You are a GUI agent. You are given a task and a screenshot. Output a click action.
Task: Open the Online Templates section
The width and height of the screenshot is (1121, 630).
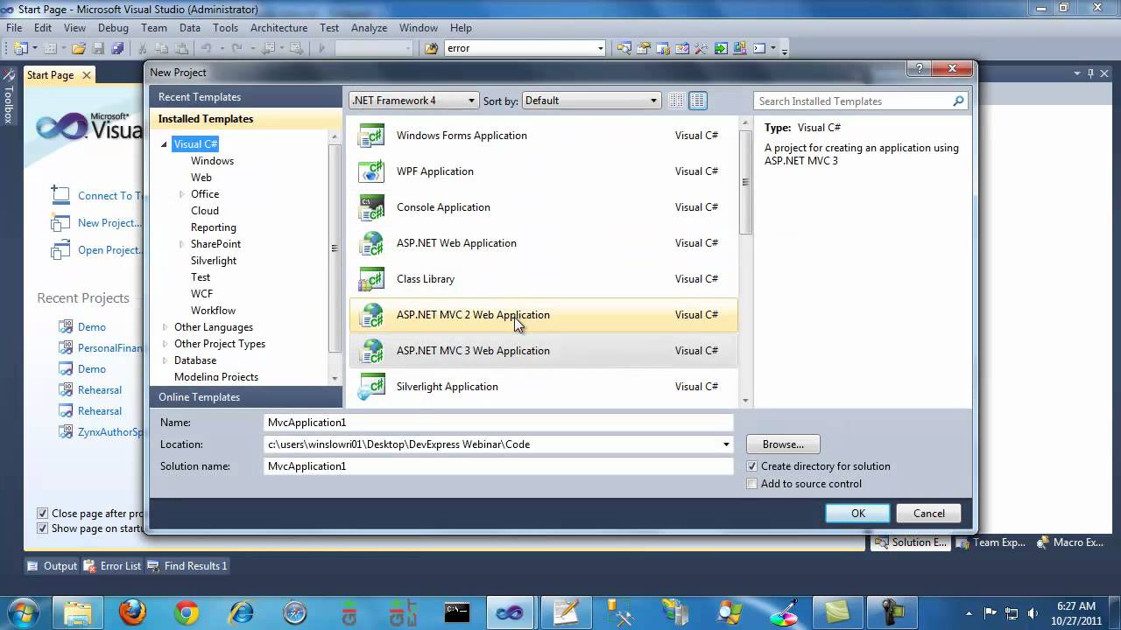(x=246, y=397)
